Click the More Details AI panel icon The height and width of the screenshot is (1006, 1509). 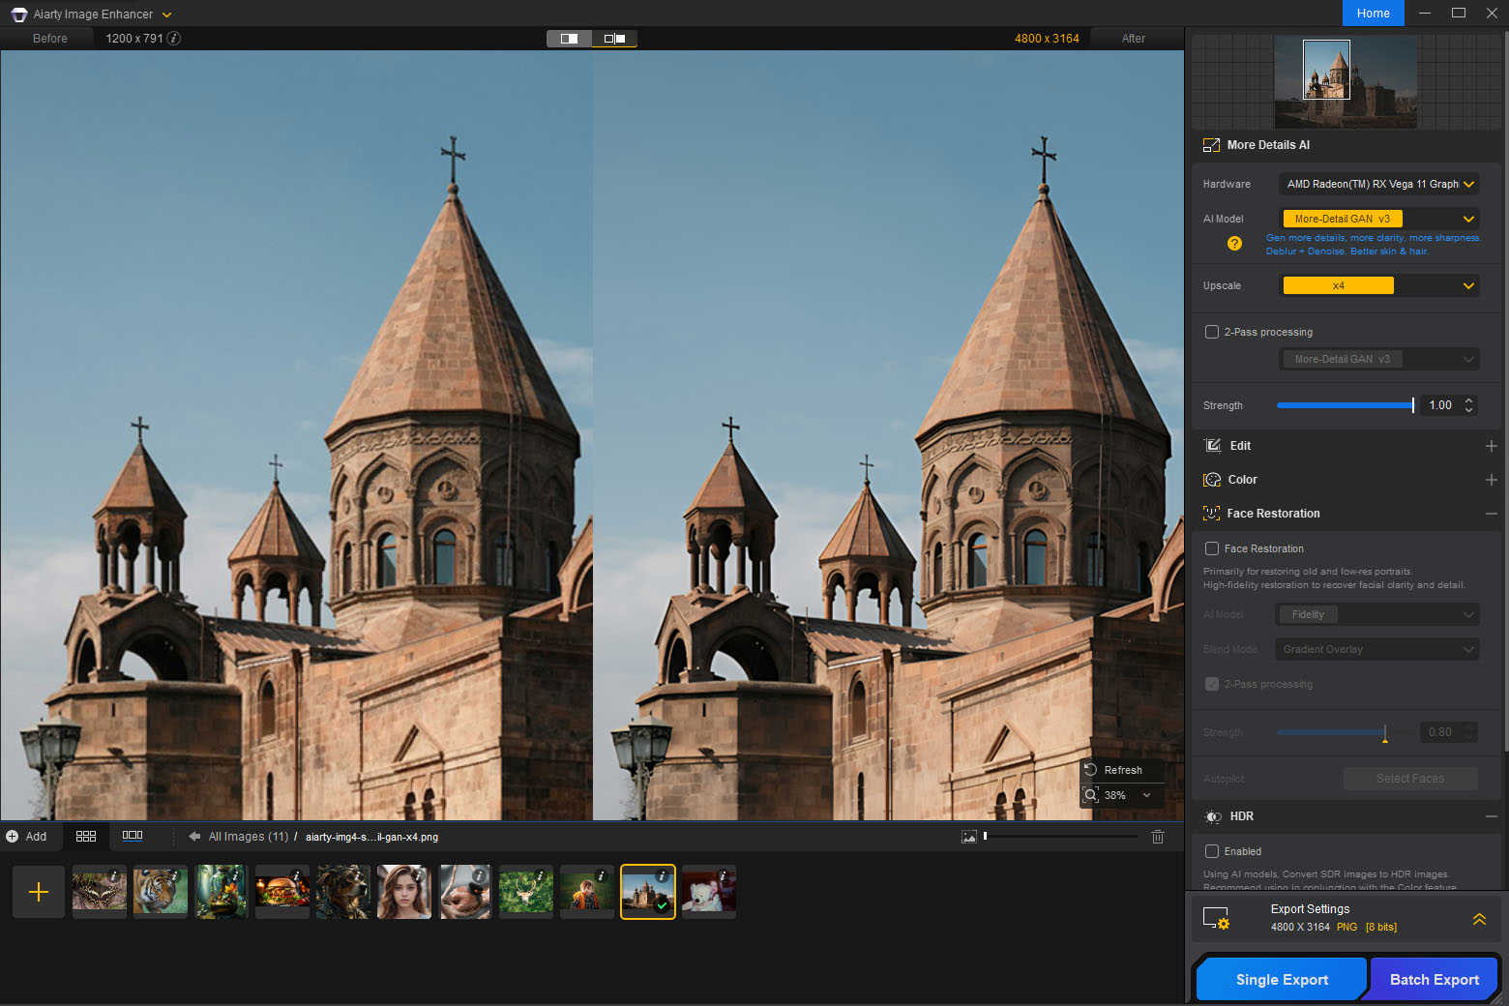[x=1211, y=145]
